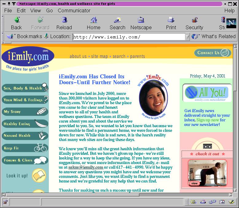
Task: Click the vertical scrollbar thumb
Action: click(235, 69)
